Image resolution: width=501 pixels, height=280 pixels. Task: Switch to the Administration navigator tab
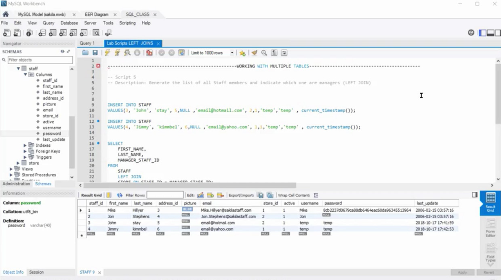[x=16, y=184]
